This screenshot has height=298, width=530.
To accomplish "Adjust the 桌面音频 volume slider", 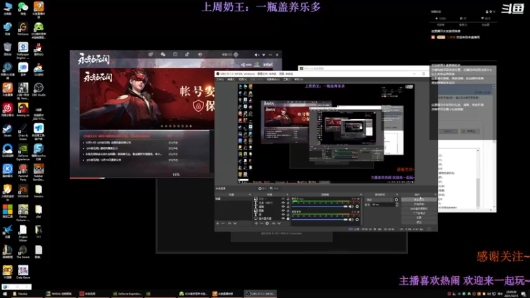I will (x=319, y=220).
